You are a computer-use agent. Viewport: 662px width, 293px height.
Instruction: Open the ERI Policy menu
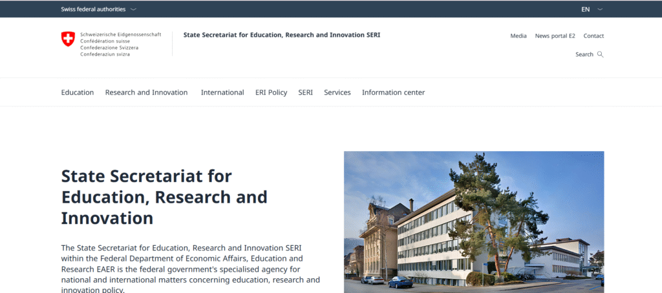coord(271,92)
